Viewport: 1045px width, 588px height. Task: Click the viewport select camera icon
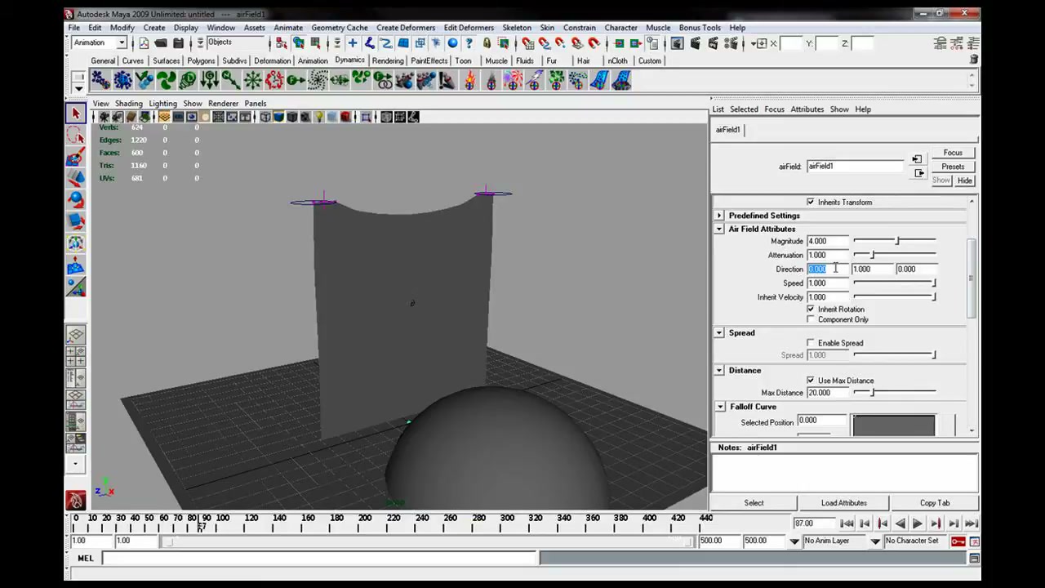(x=104, y=117)
